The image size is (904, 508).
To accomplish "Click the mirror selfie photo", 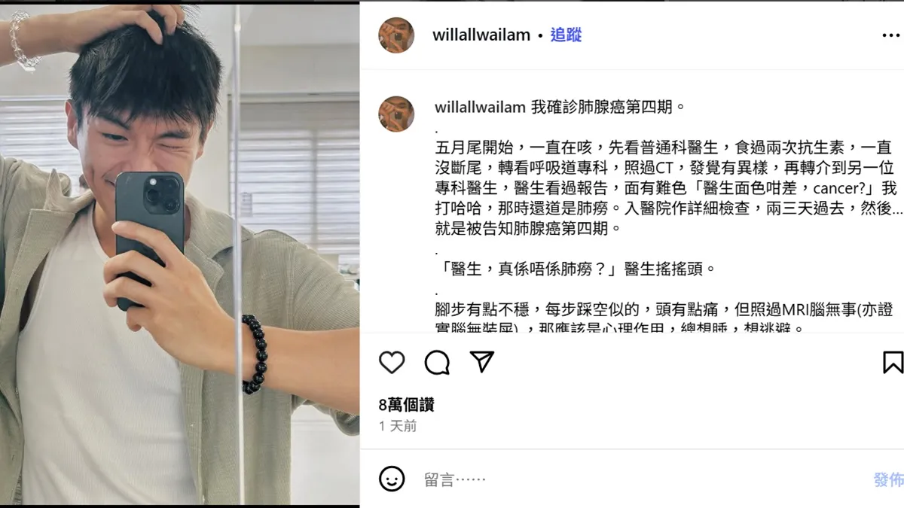I will point(179,254).
